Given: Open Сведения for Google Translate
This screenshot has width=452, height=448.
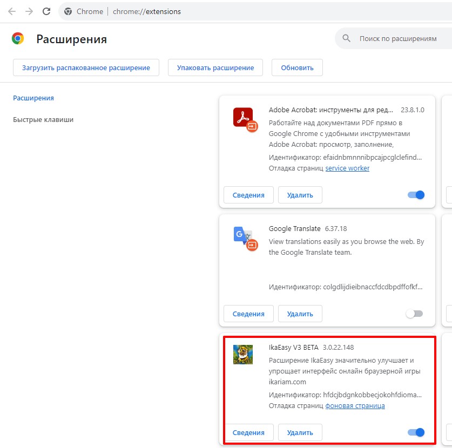Looking at the screenshot, I should coord(248,314).
